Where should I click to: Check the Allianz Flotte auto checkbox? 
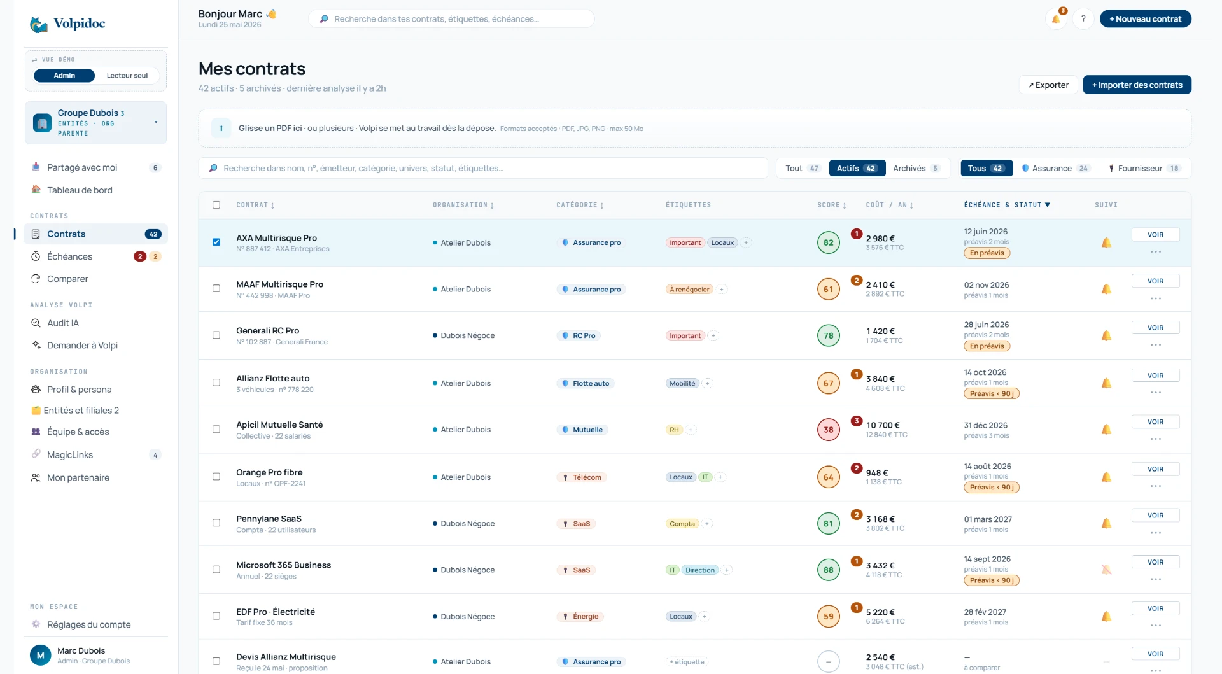click(x=216, y=383)
